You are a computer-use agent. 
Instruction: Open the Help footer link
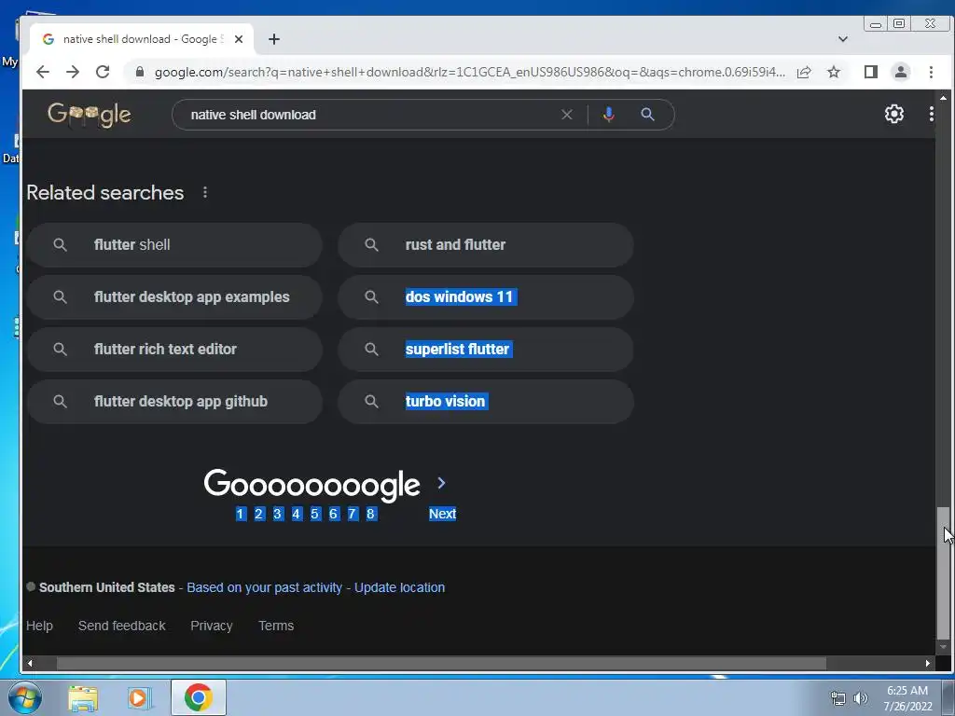(39, 626)
